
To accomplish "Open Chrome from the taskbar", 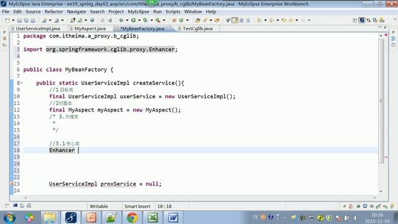I will coord(132,218).
